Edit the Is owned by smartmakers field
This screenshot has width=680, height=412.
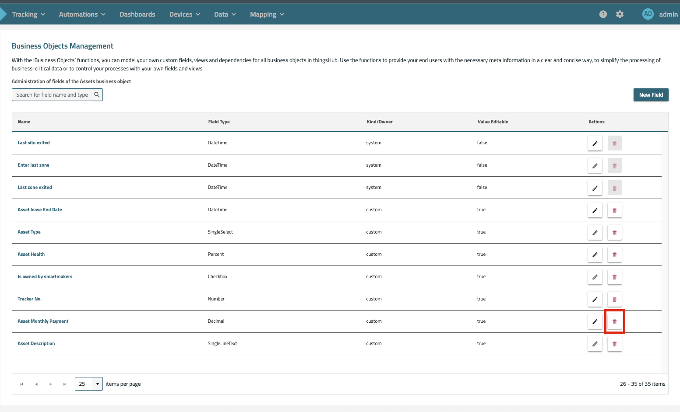pos(595,277)
